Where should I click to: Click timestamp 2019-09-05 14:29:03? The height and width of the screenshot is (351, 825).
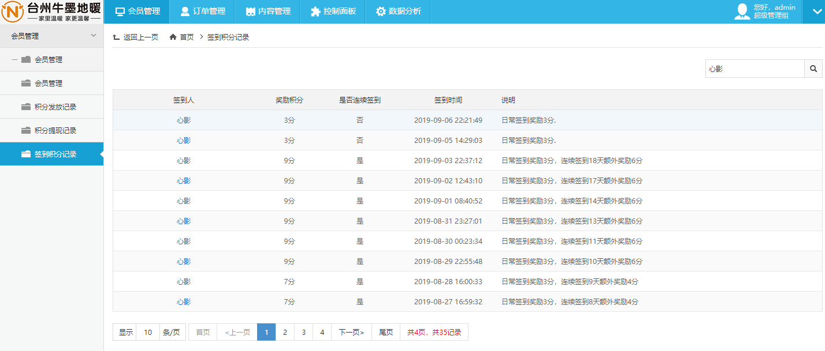click(x=448, y=140)
